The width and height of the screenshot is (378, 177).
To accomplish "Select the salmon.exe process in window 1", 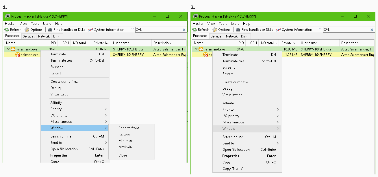I will [x=29, y=55].
